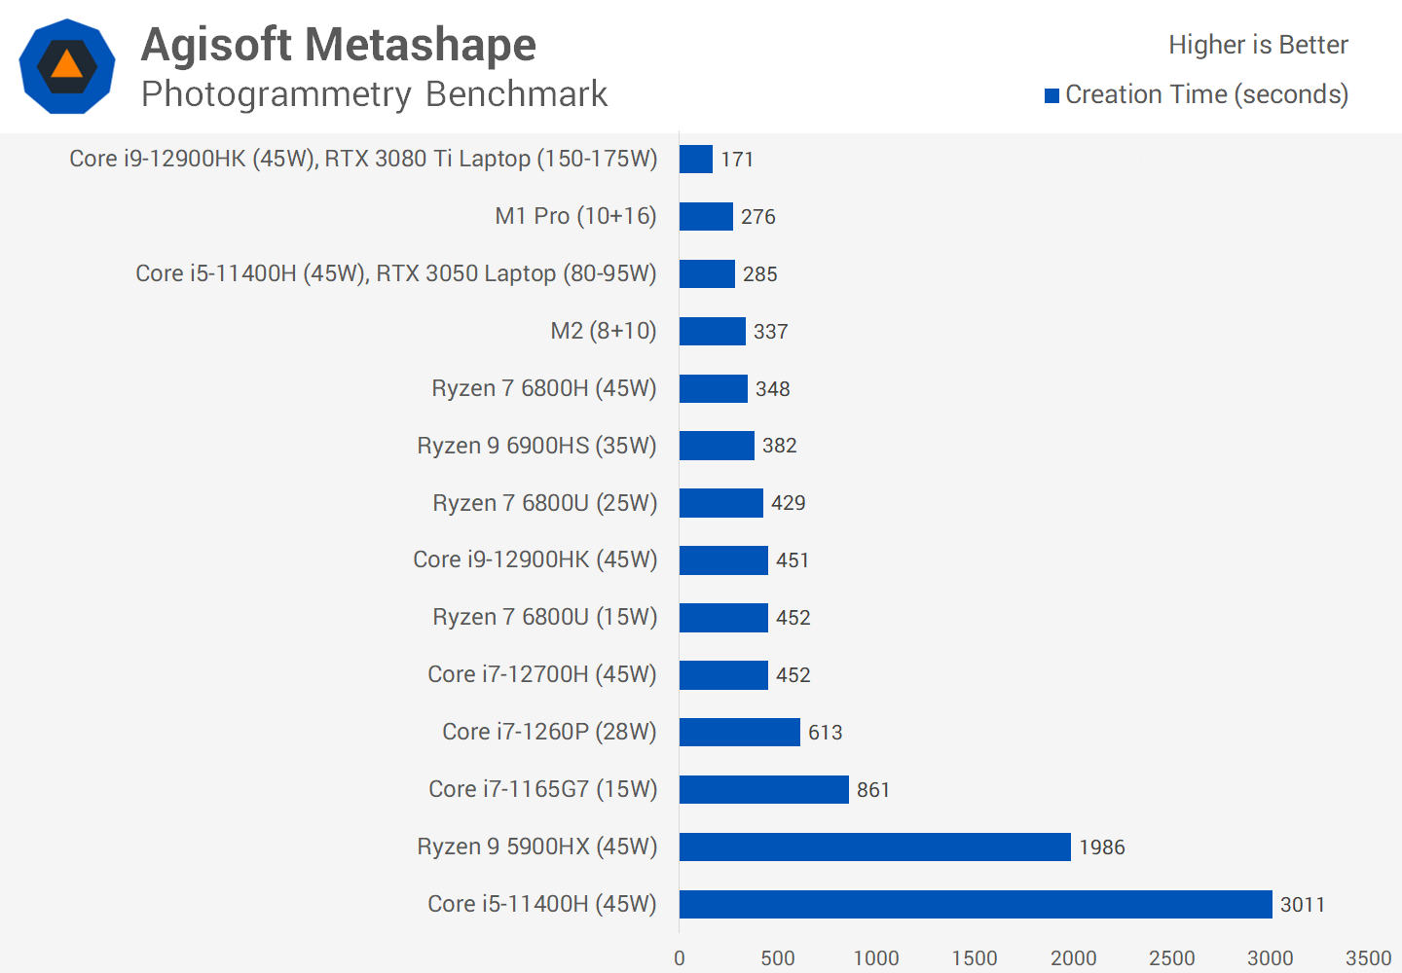
Task: Select the M2 (8+10) bar
Action: point(712,331)
